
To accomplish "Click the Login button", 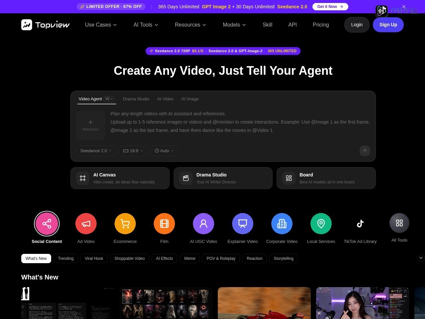I will [x=357, y=25].
